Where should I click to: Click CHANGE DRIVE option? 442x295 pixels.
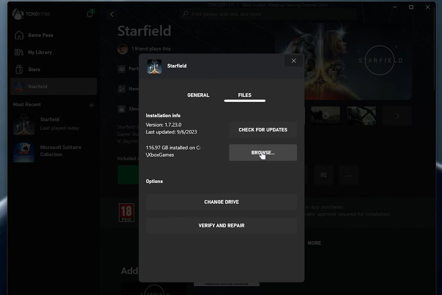221,202
